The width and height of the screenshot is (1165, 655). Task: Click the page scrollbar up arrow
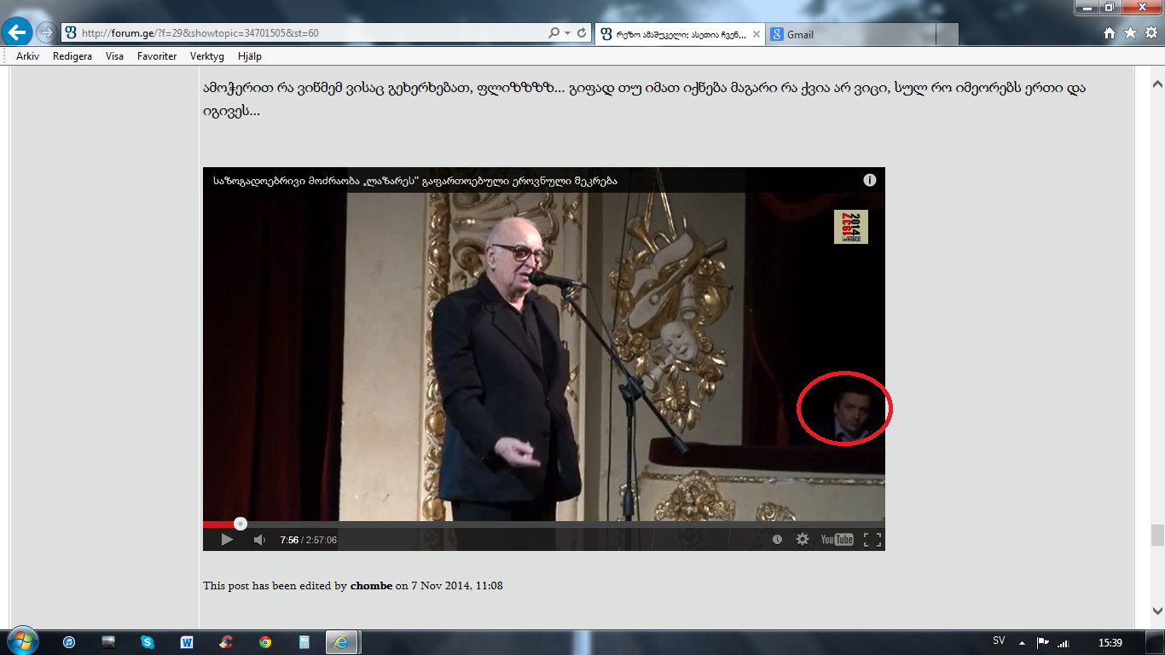(x=1157, y=84)
